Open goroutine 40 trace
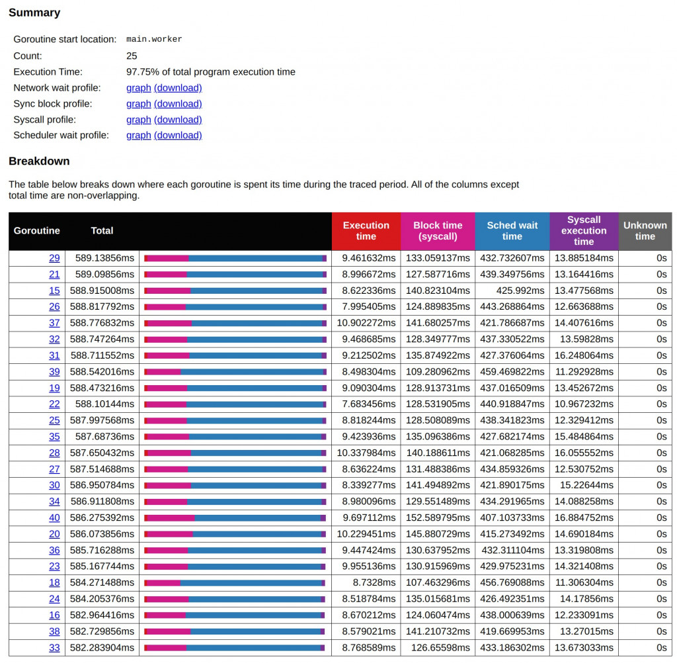The height and width of the screenshot is (663, 677). point(54,517)
